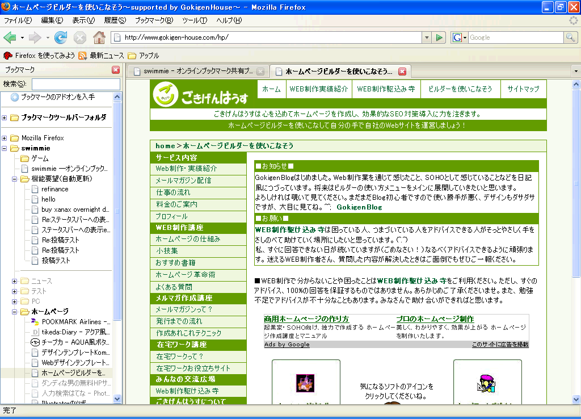Open the 表示 menu
Screen dimensions: 581x419
83,20
